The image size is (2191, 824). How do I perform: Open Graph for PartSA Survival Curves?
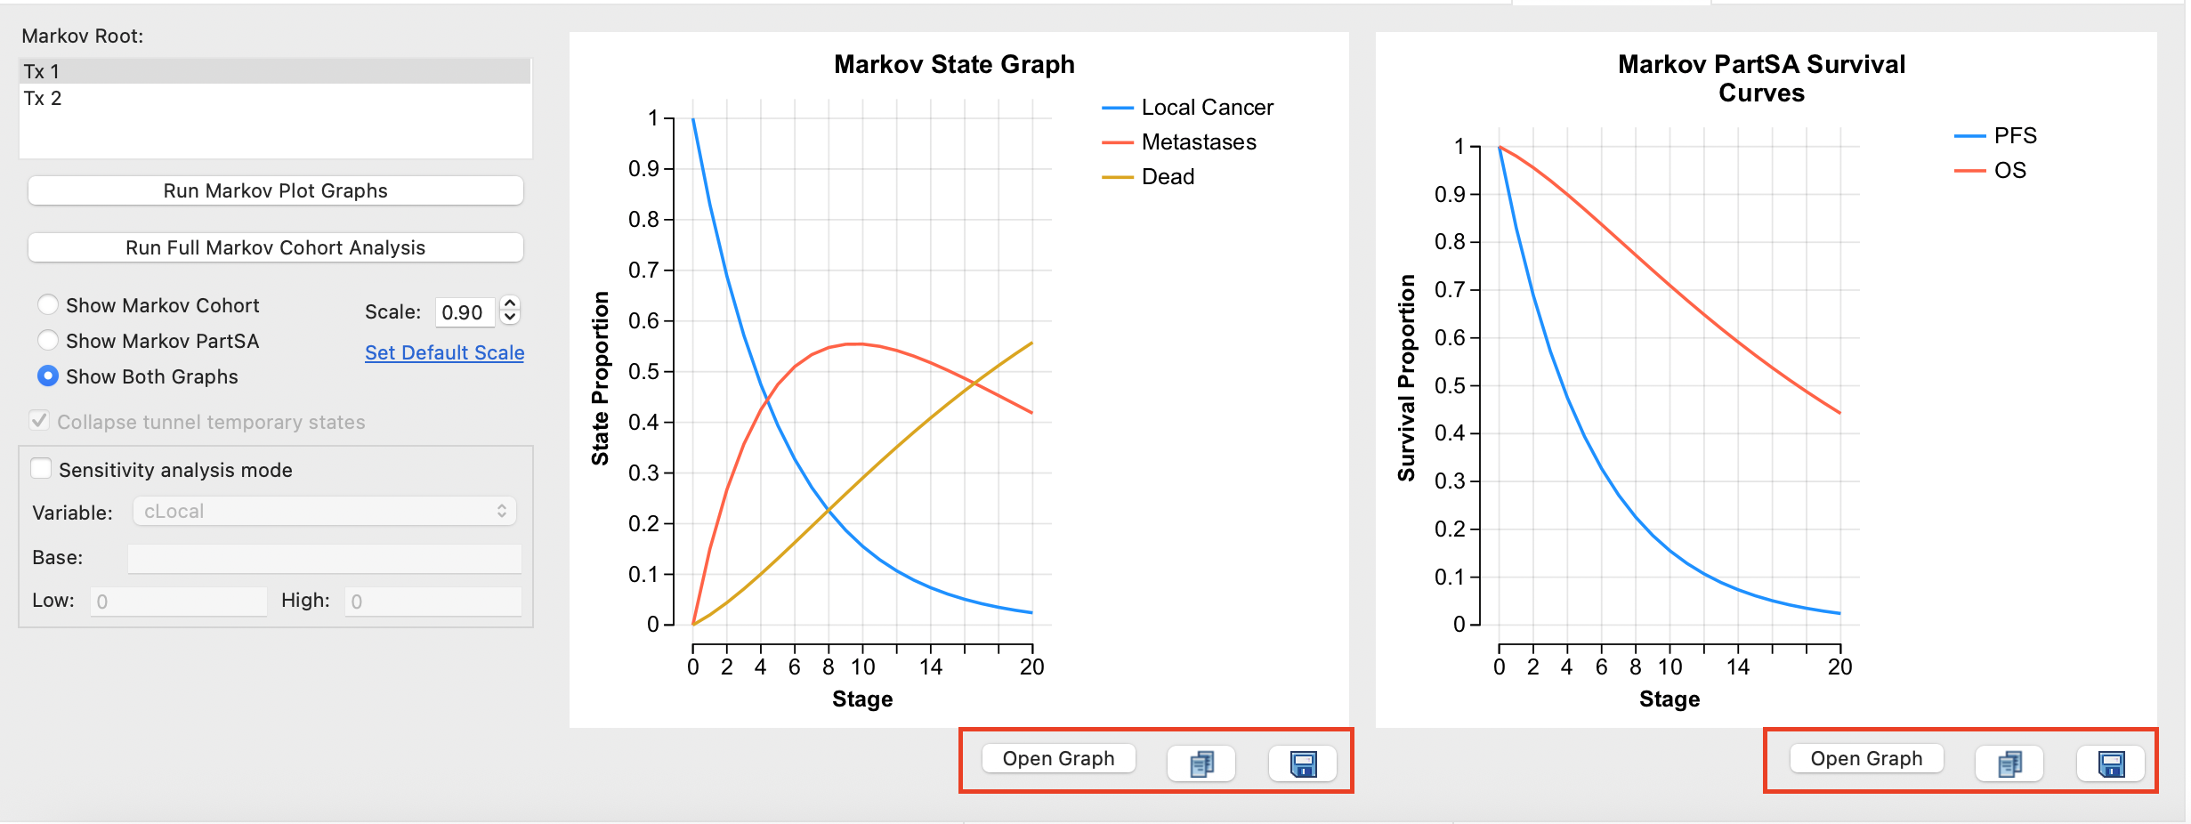click(x=1866, y=758)
